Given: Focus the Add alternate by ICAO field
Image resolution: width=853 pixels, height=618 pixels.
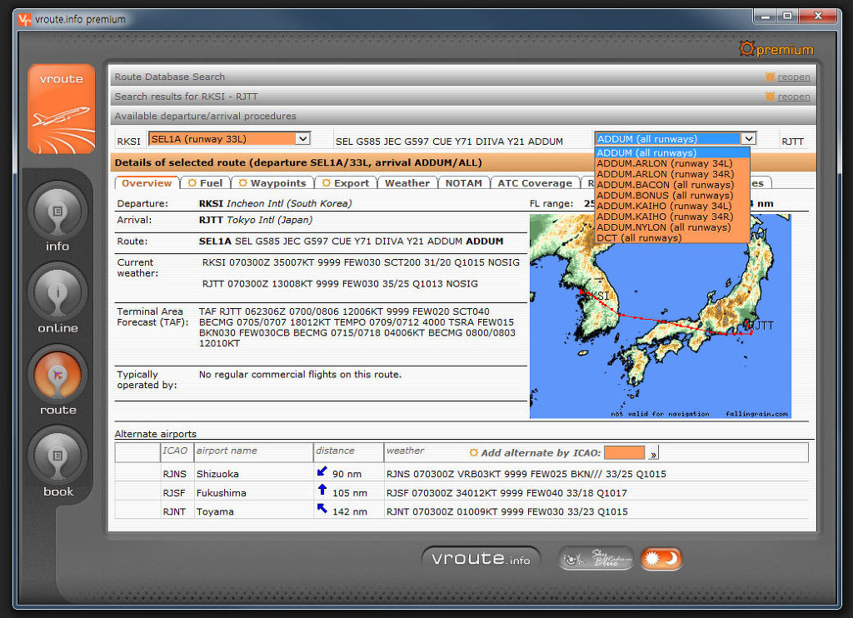Looking at the screenshot, I should pyautogui.click(x=624, y=453).
